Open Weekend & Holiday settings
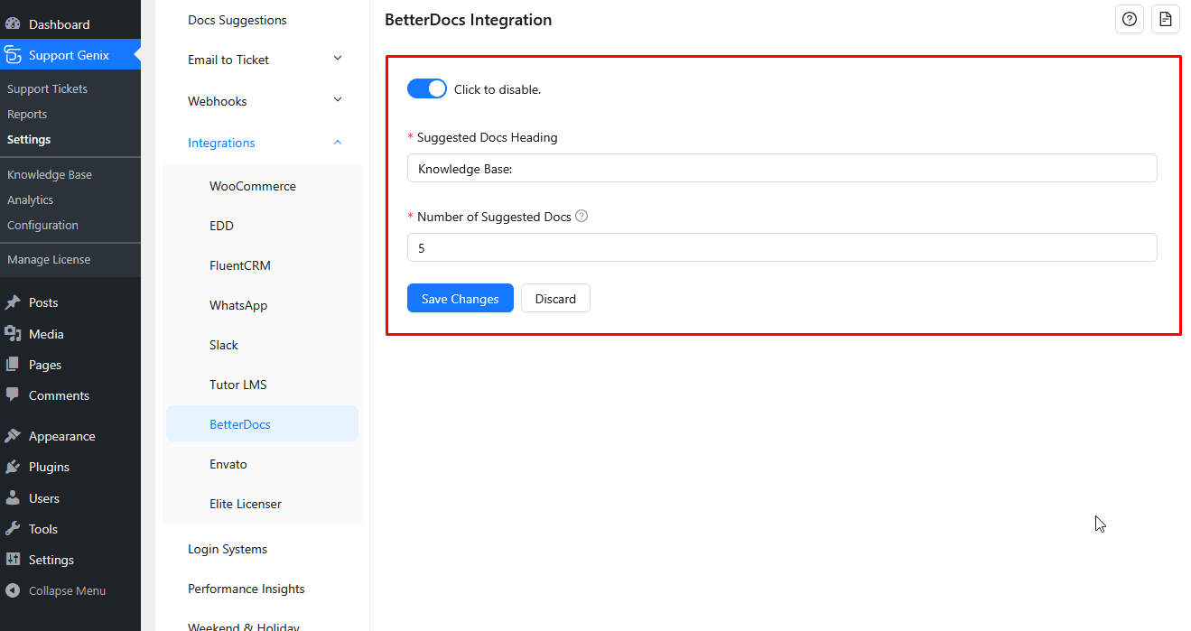 (x=244, y=626)
